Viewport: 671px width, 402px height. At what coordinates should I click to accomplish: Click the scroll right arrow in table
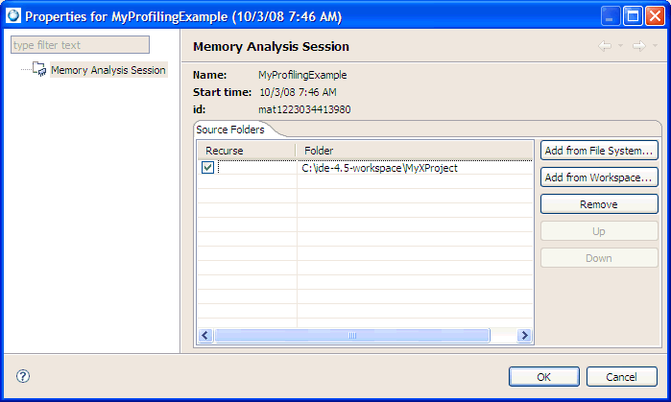tap(524, 335)
